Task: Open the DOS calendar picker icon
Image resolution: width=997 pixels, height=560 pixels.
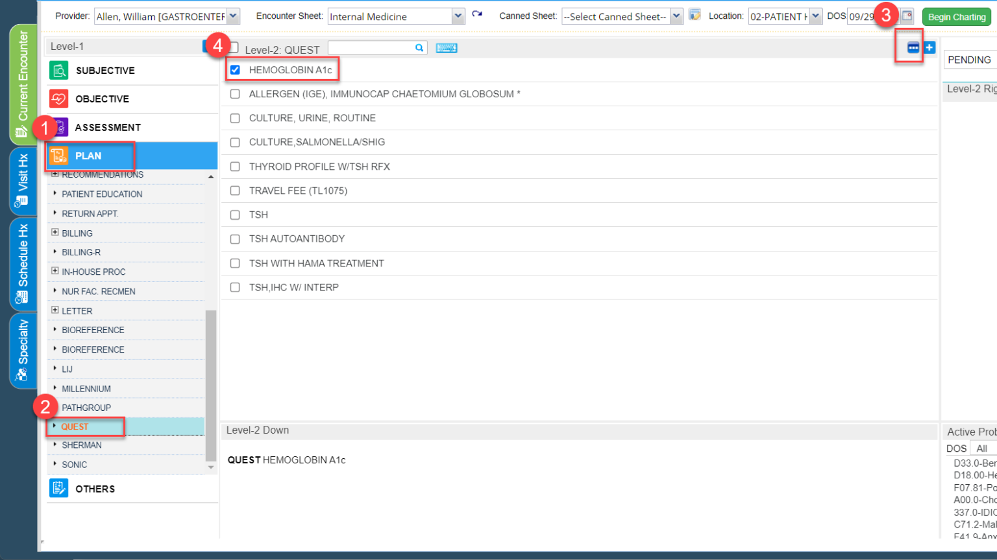Action: (x=907, y=16)
